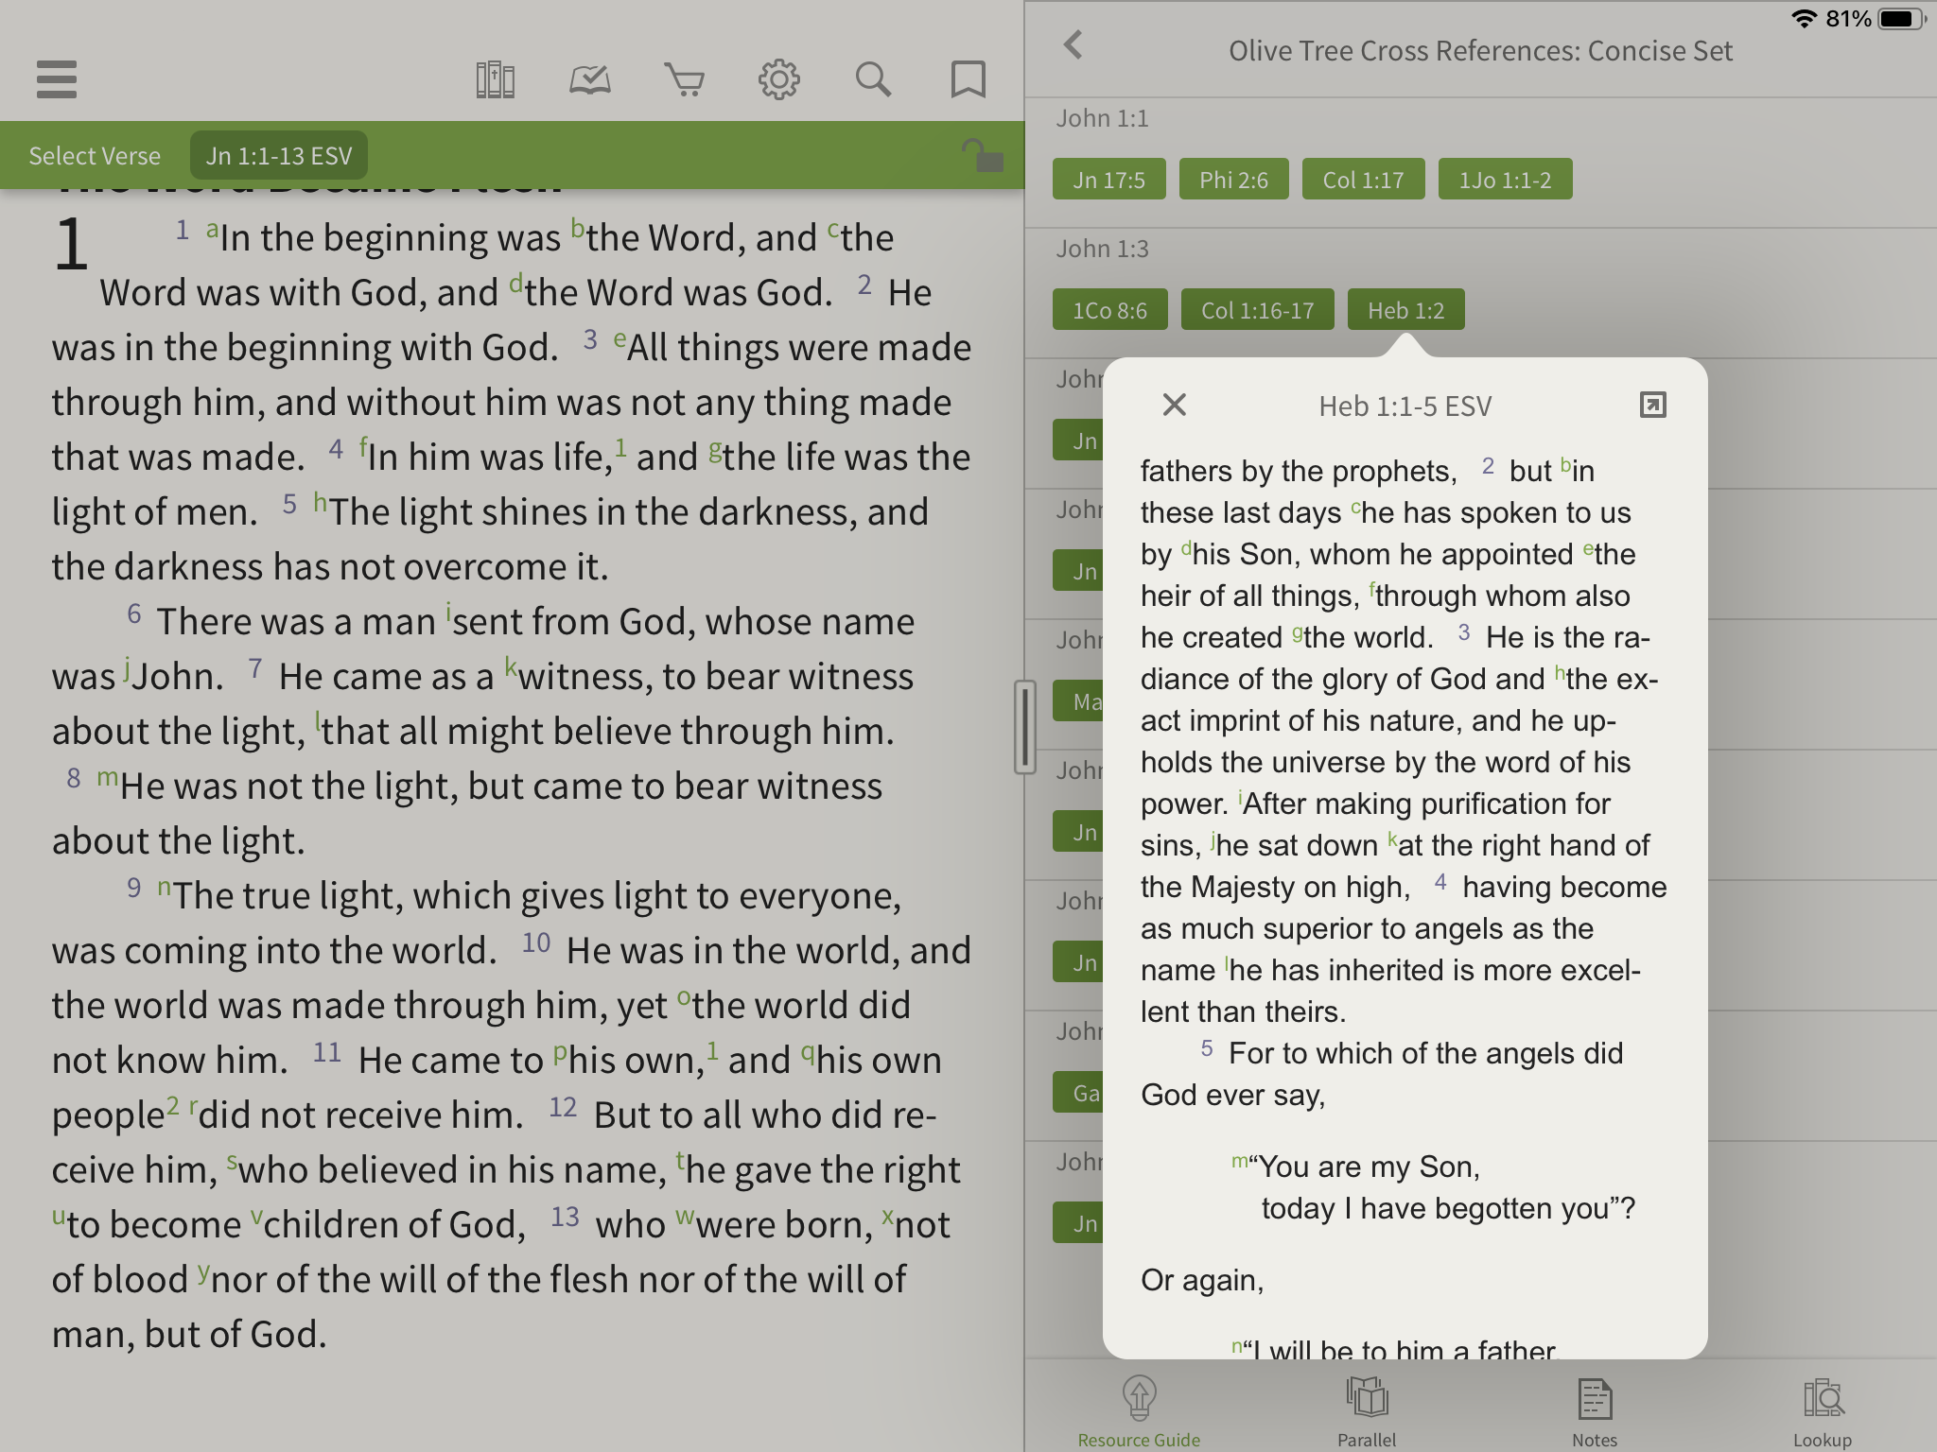Toggle the window sync lock icon

(x=983, y=155)
